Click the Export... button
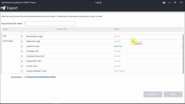 [x=153, y=94]
